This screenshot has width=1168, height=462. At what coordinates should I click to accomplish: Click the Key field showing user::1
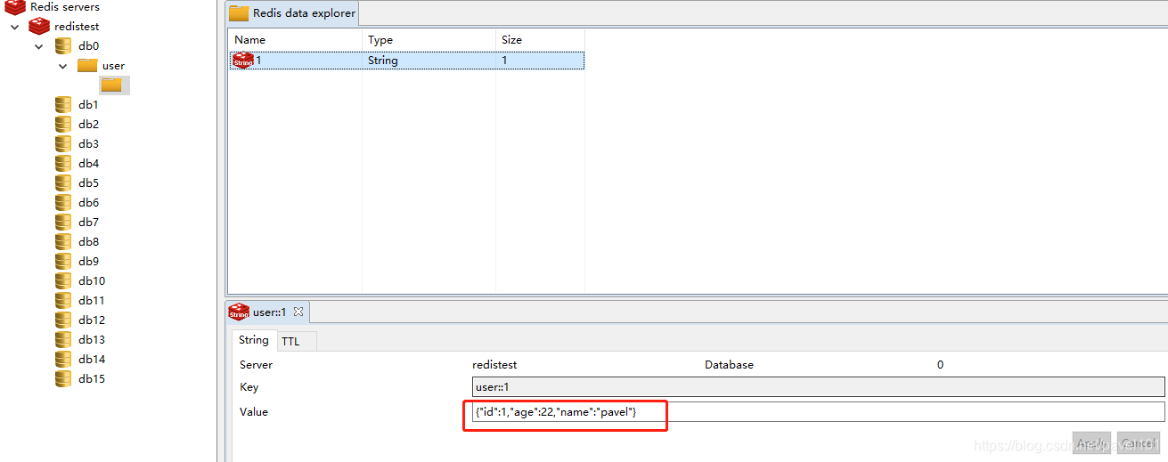click(818, 387)
